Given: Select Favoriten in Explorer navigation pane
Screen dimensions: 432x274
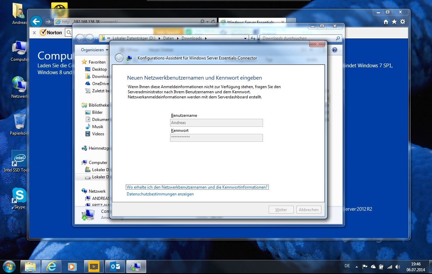Looking at the screenshot, I should pos(97,62).
